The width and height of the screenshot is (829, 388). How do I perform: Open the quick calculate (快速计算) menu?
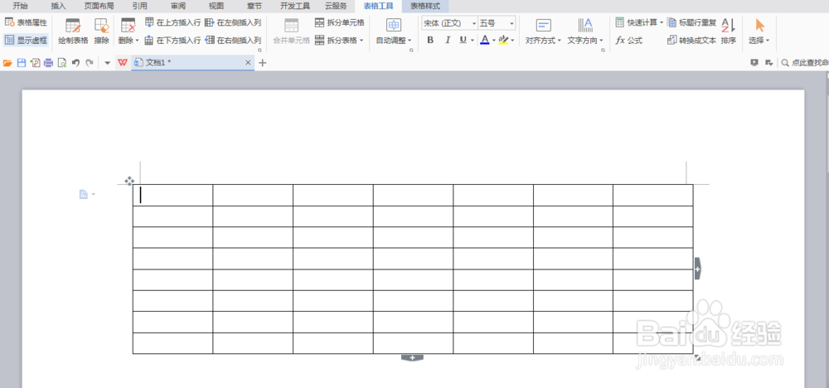[639, 22]
